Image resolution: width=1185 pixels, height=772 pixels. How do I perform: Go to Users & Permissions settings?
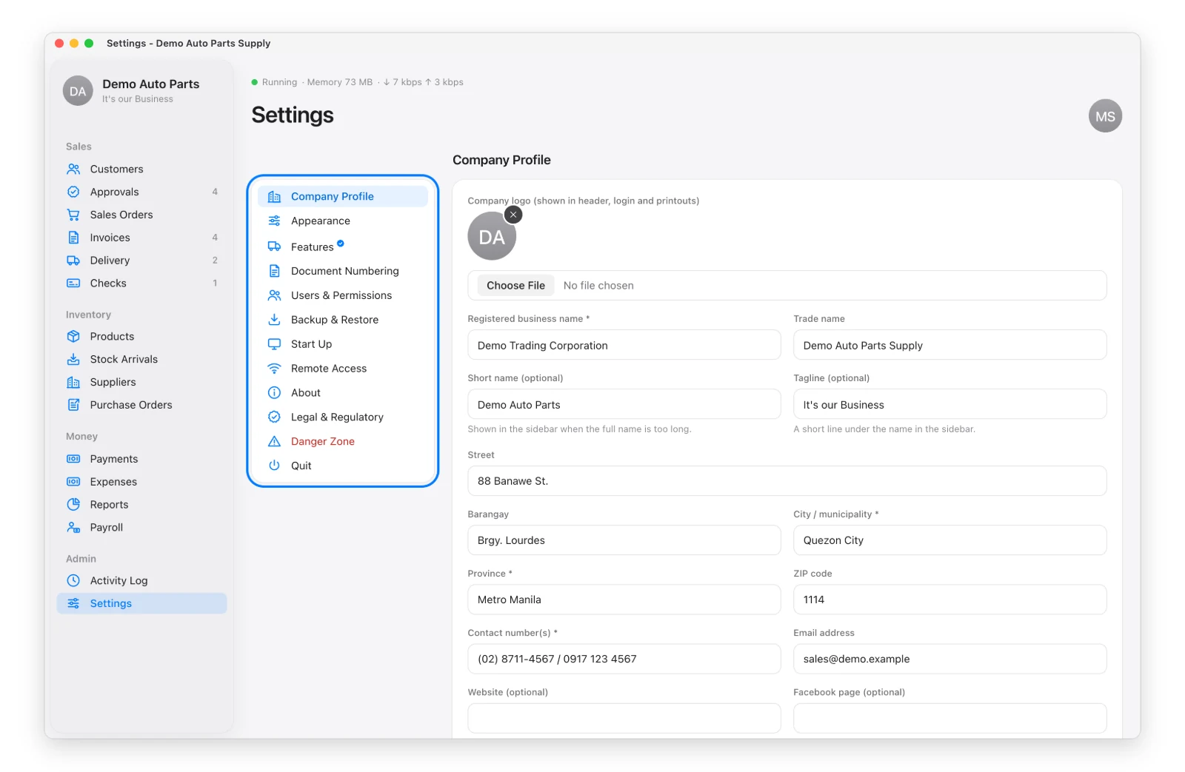click(343, 295)
